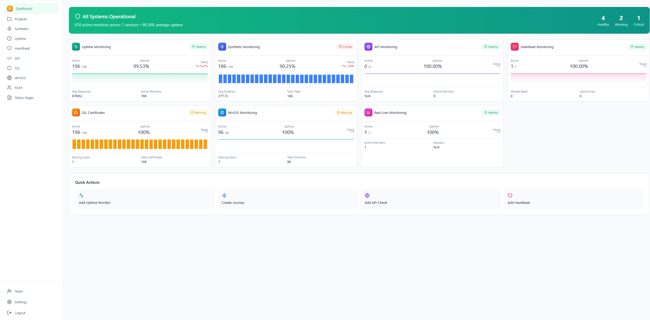Log out via the Logout link

20,313
